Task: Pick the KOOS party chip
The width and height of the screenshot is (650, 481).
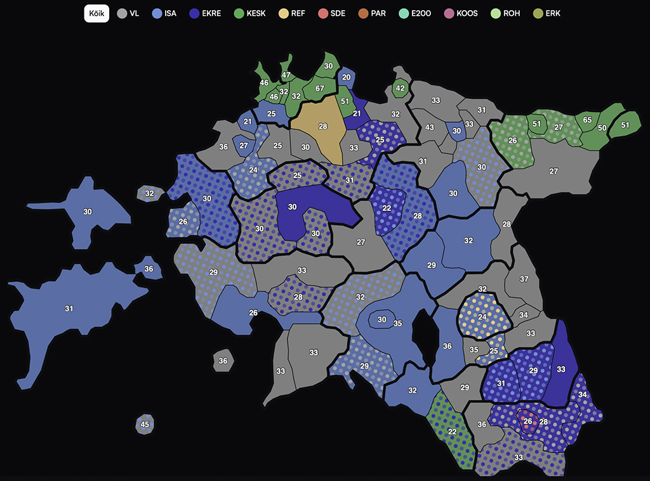Action: click(x=461, y=13)
